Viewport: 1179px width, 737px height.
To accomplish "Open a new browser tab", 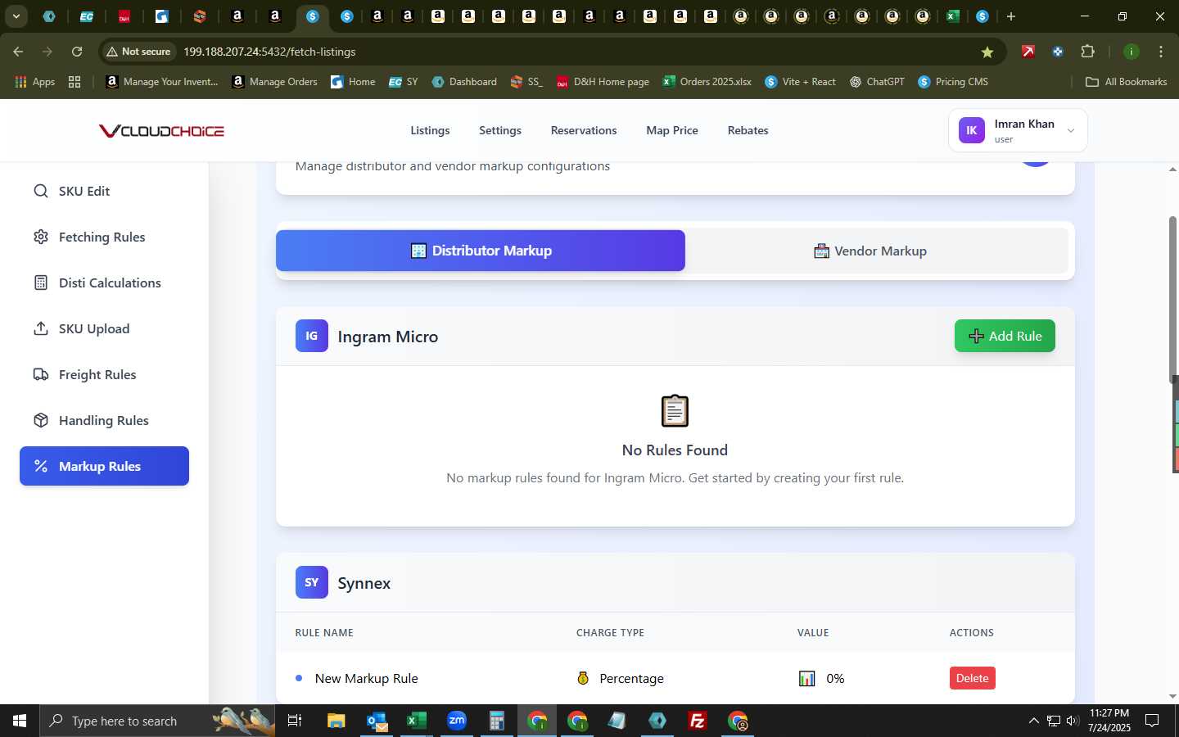I will [1011, 16].
